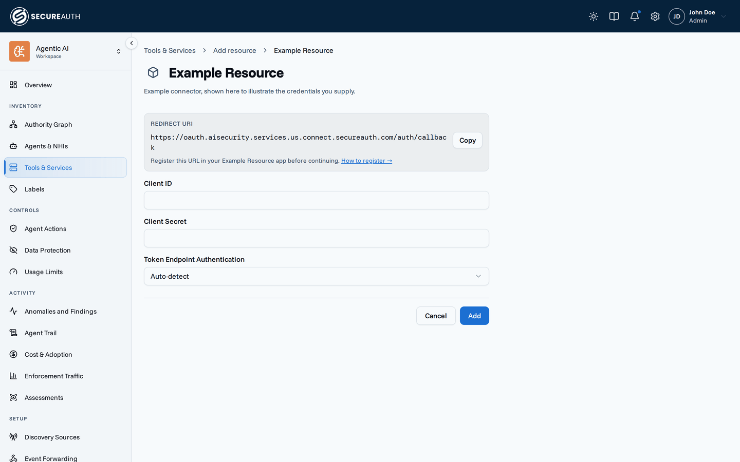
Task: Open Anomalies and Findings page
Action: tap(65, 311)
